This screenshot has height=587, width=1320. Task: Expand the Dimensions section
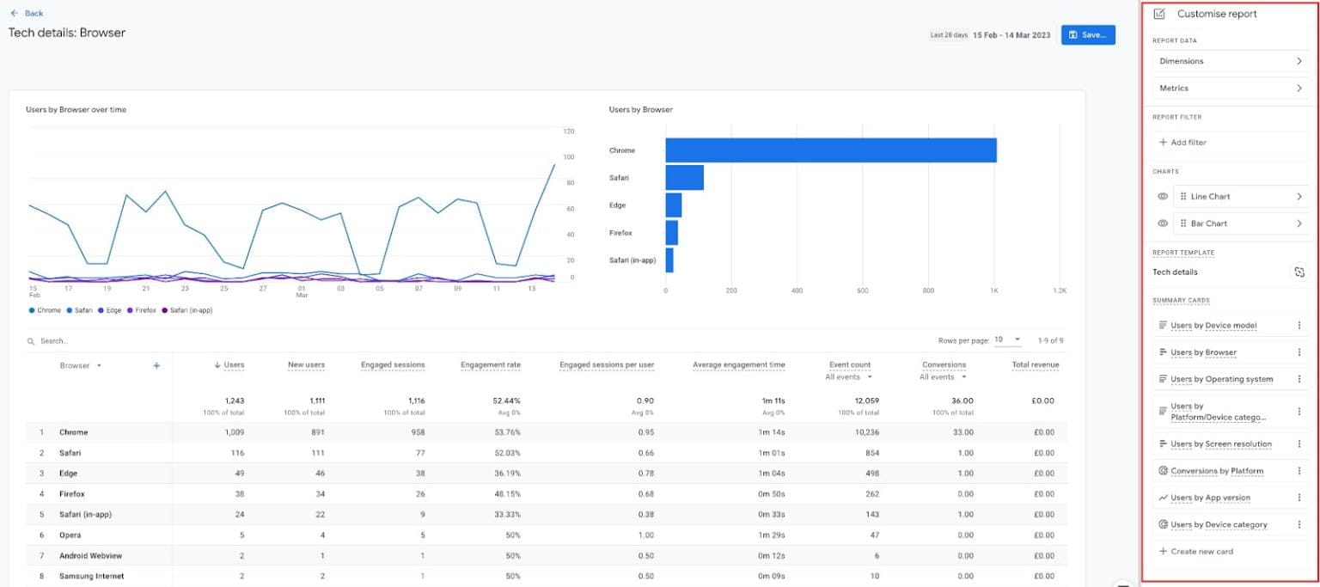[x=1229, y=61]
